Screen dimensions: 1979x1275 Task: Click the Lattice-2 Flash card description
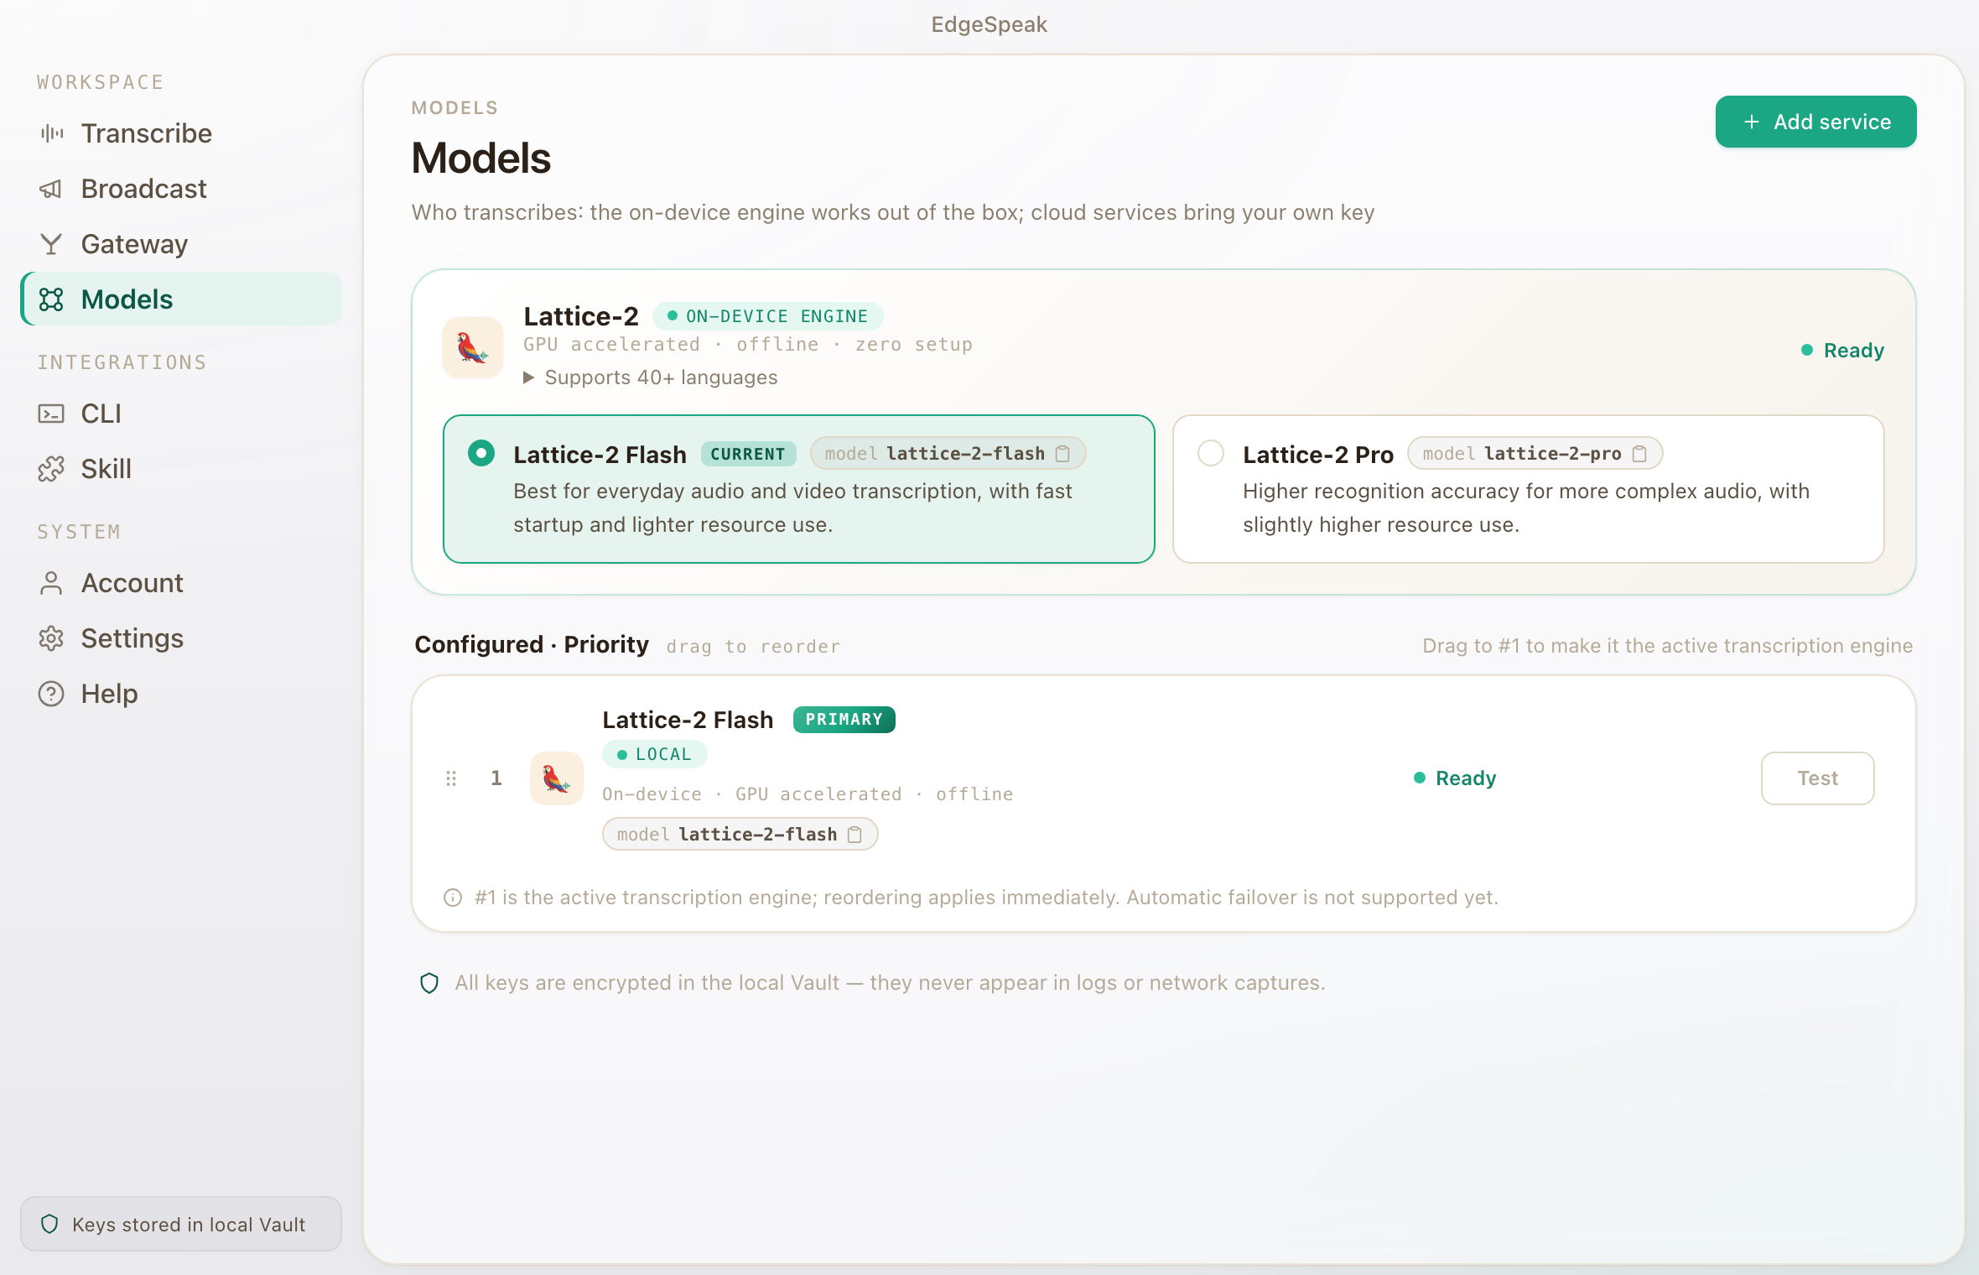coord(792,507)
